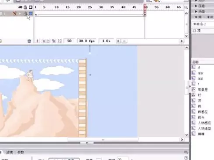Expand the 场景 panel
This screenshot has height=160, width=214.
click(200, 11)
